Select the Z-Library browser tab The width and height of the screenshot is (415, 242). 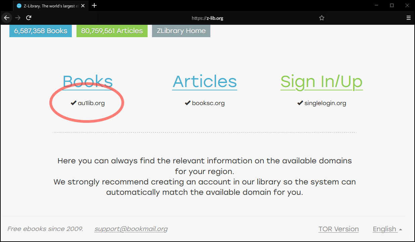pos(51,6)
